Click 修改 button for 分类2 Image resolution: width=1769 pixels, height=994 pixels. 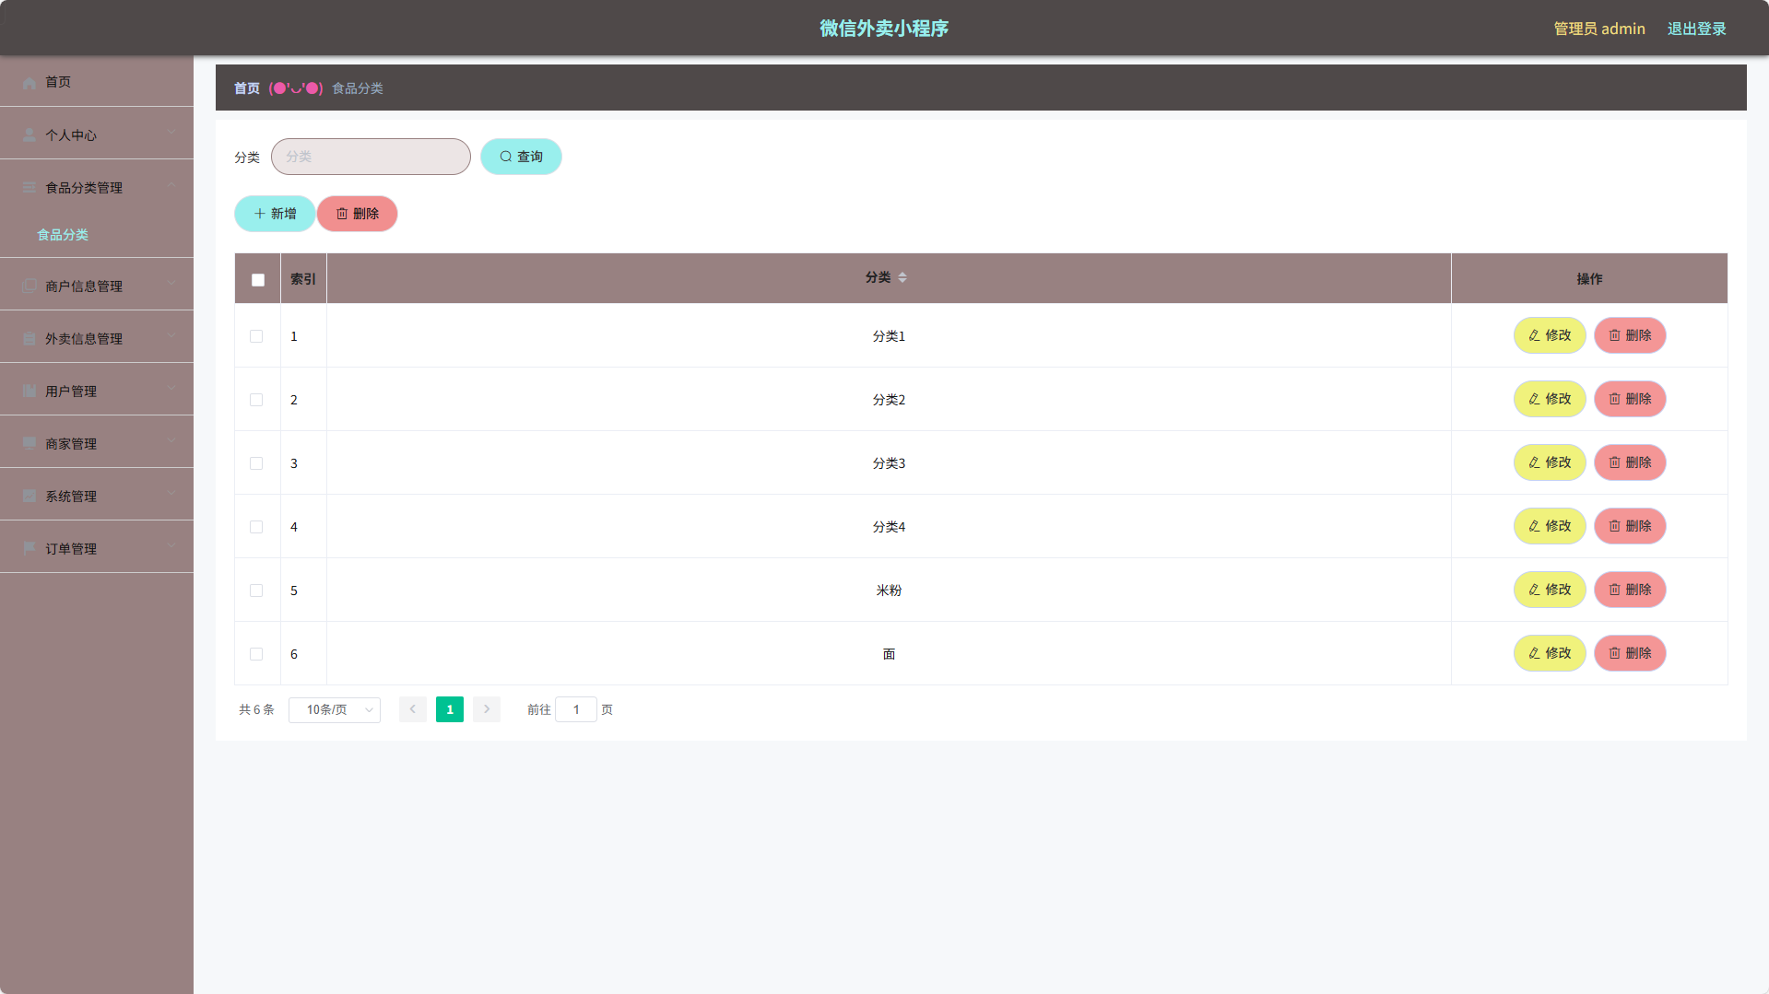coord(1550,399)
